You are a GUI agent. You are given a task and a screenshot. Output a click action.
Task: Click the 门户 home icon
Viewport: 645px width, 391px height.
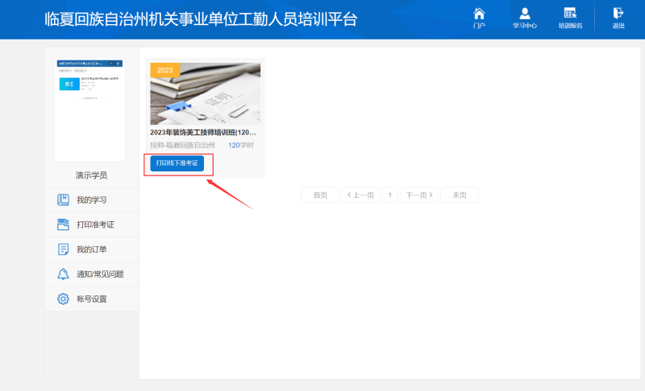(479, 18)
